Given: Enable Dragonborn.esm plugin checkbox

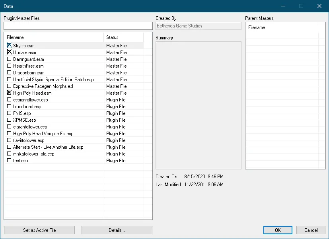Looking at the screenshot, I should [x=9, y=73].
